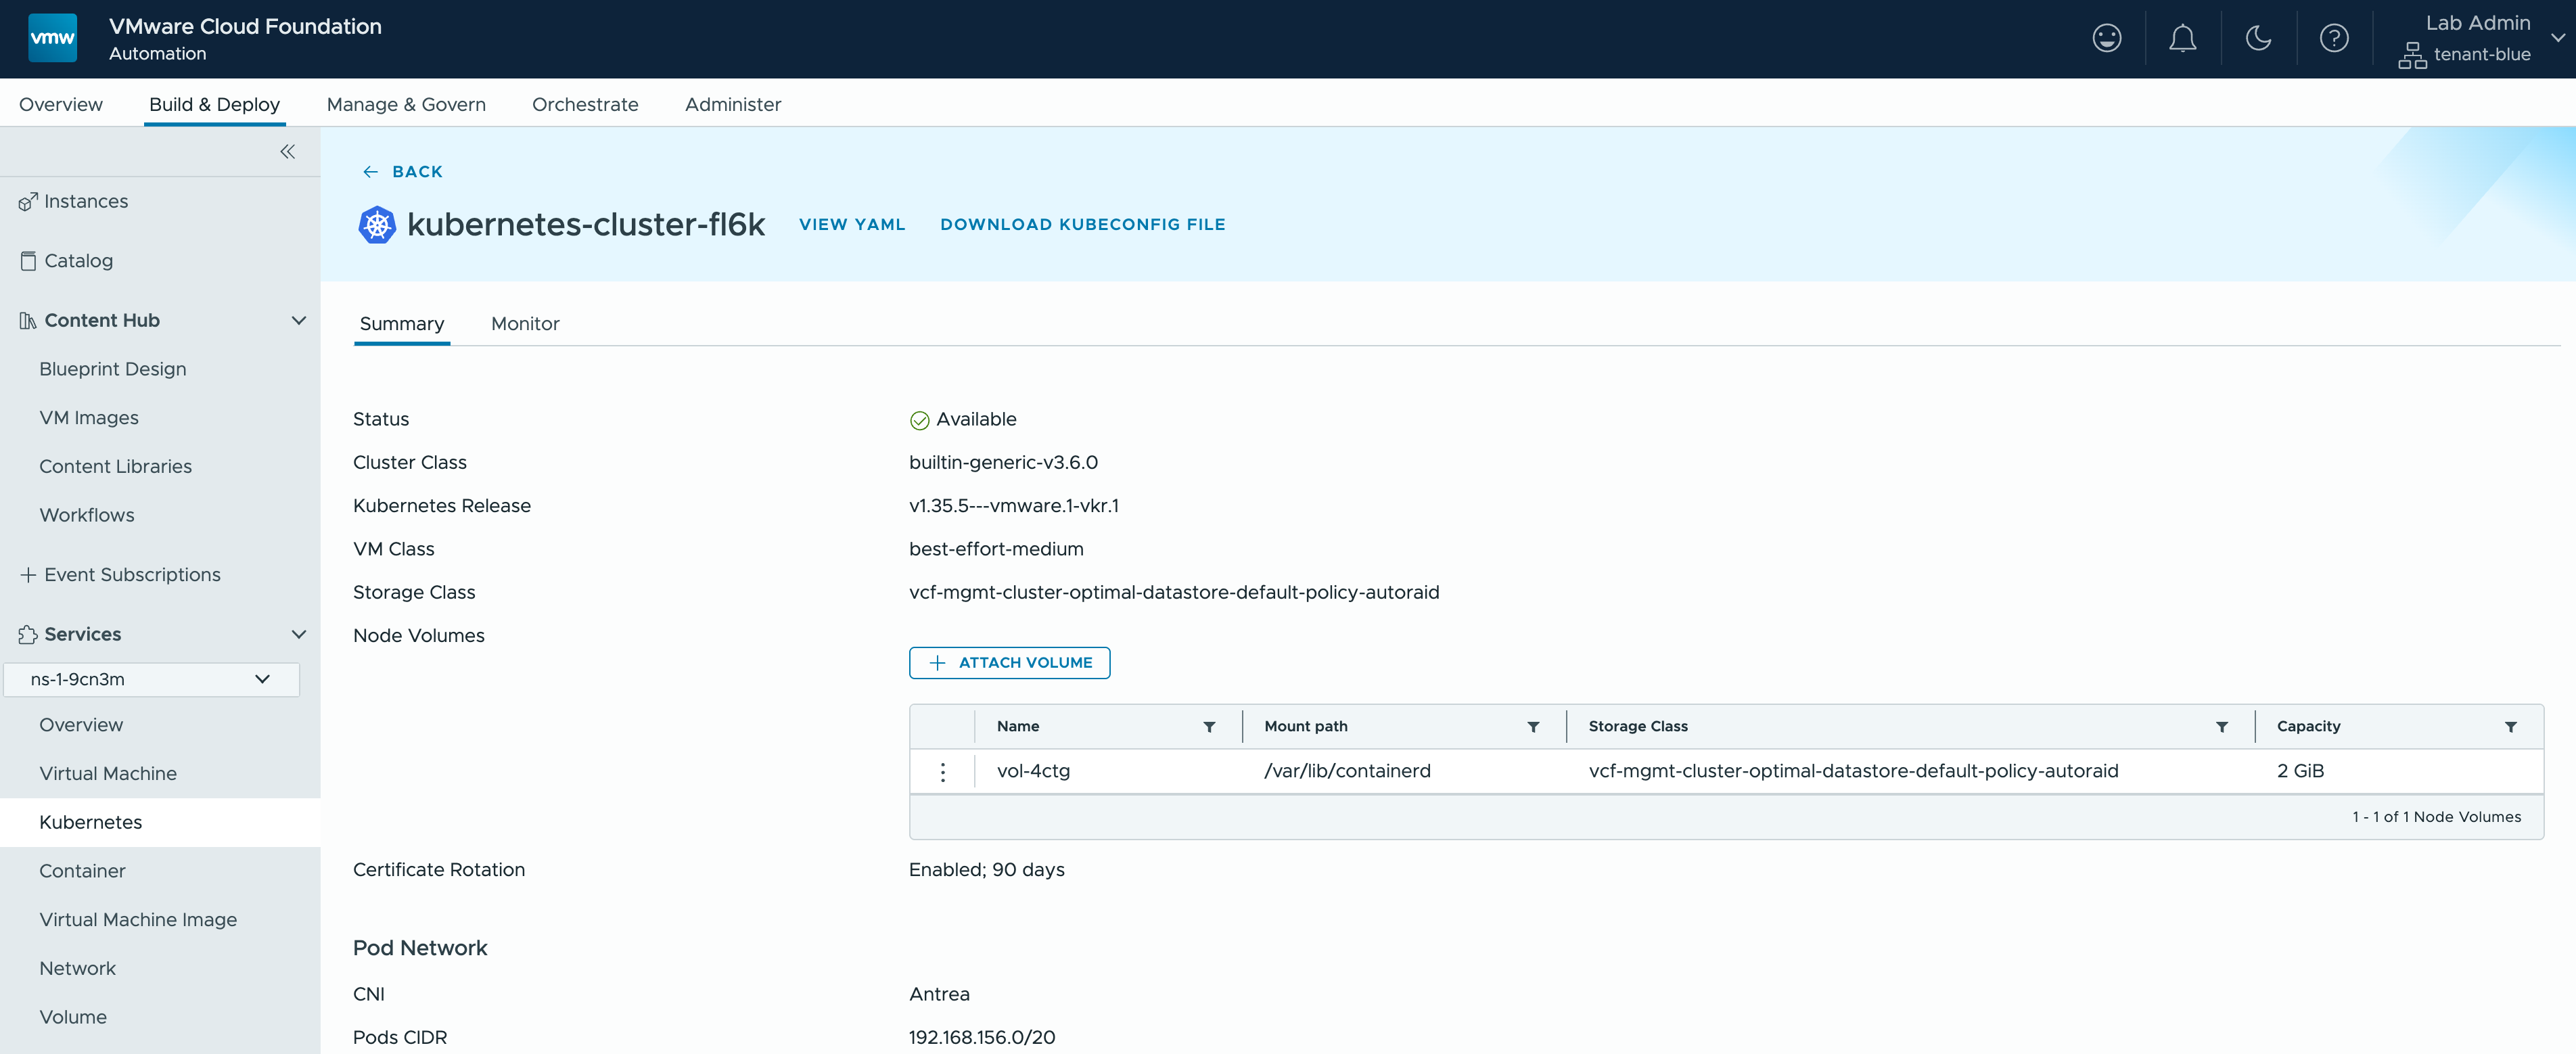Open Network in the sidebar
Screen dimensions: 2576x1054
(77, 968)
